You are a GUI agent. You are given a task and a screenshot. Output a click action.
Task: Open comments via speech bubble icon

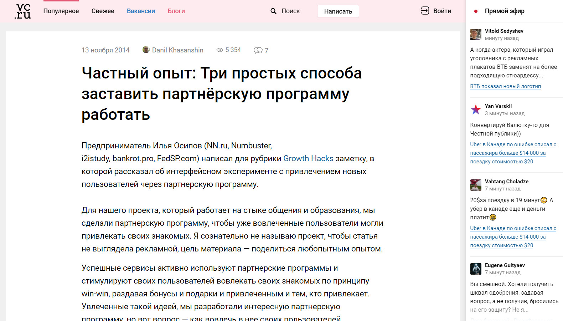tap(258, 50)
